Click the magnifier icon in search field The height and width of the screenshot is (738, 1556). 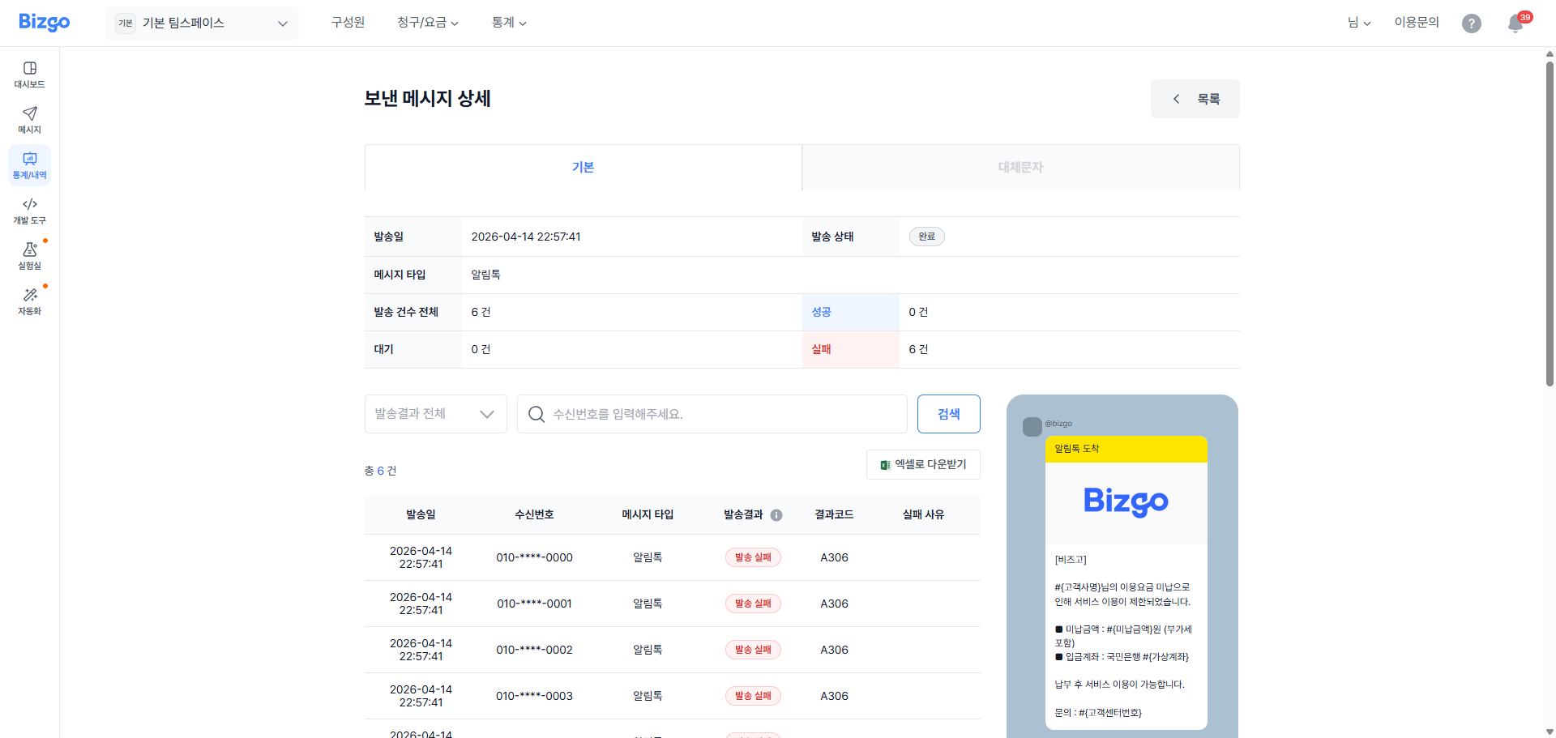(536, 414)
